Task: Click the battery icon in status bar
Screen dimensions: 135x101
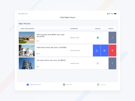Action: tap(115, 14)
